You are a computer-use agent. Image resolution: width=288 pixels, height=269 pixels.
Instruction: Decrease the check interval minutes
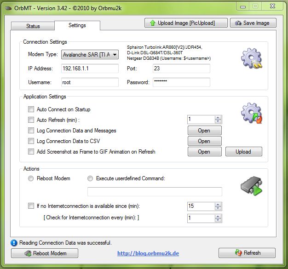point(218,220)
